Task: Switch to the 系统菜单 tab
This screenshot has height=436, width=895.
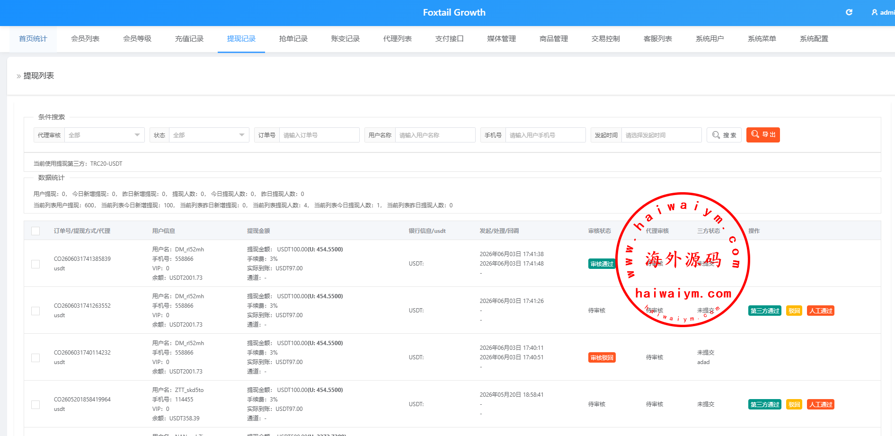Action: click(762, 39)
